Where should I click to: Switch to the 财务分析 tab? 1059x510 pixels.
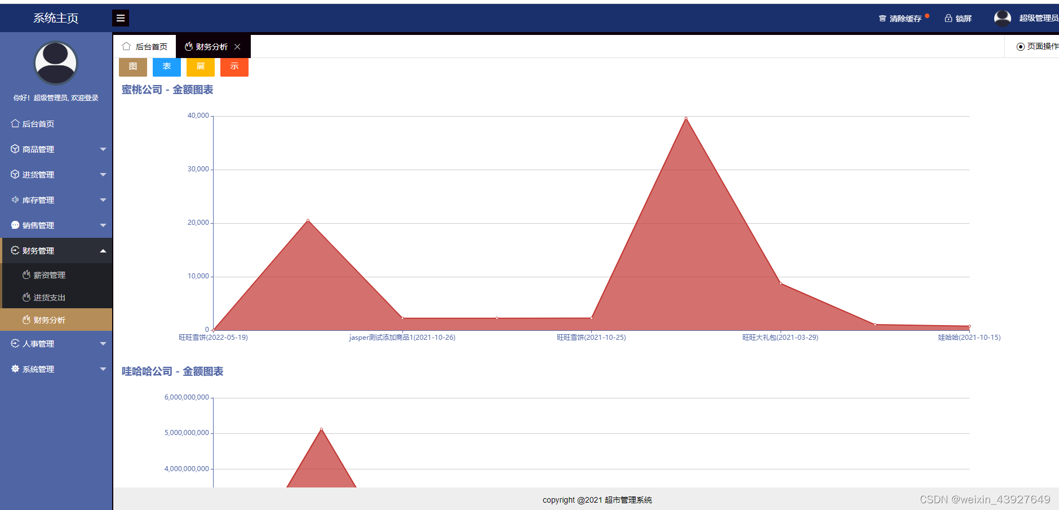click(x=213, y=47)
